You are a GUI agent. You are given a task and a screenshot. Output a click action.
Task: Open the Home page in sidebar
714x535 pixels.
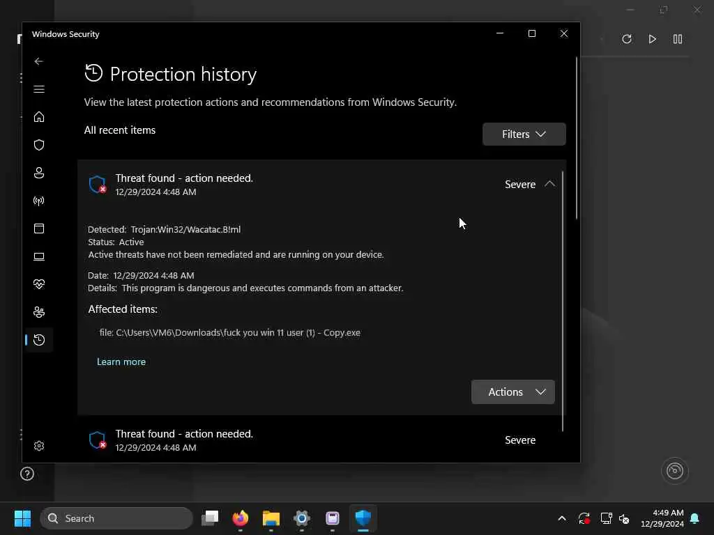click(39, 117)
